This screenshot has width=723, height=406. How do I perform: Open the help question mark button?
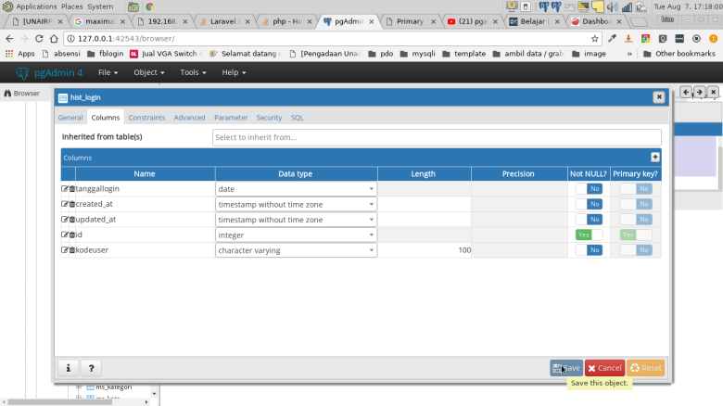click(x=90, y=368)
